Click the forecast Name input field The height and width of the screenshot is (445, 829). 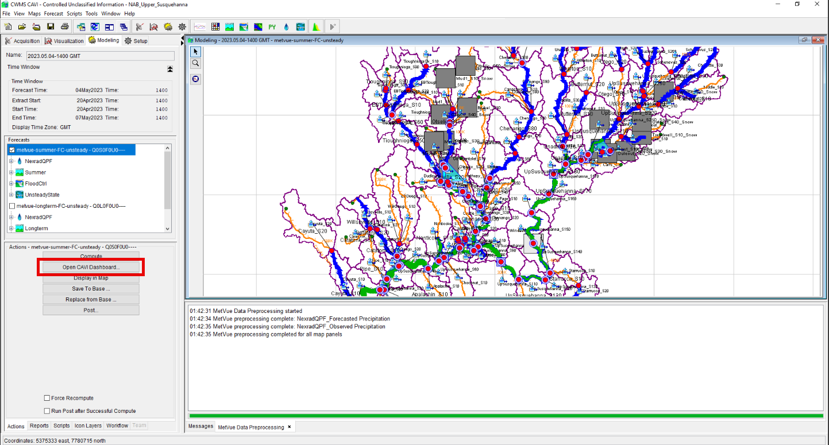pos(101,56)
